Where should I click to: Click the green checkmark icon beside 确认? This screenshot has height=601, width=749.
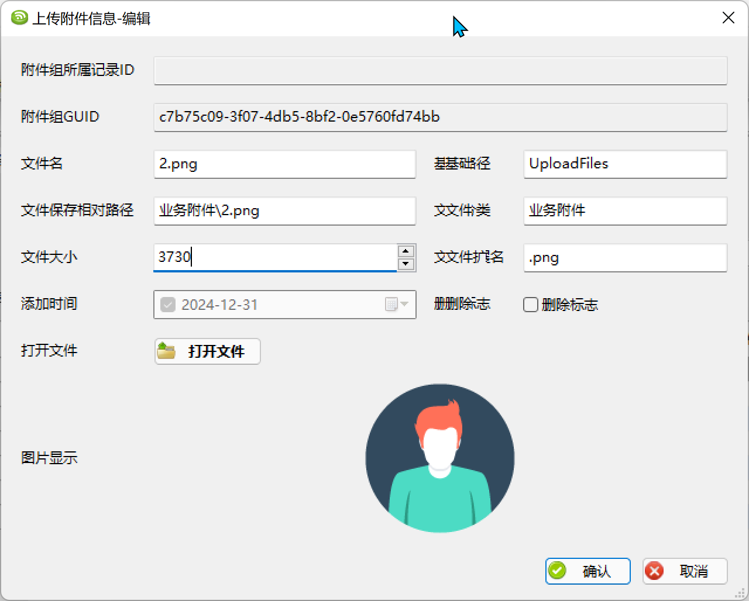click(558, 571)
